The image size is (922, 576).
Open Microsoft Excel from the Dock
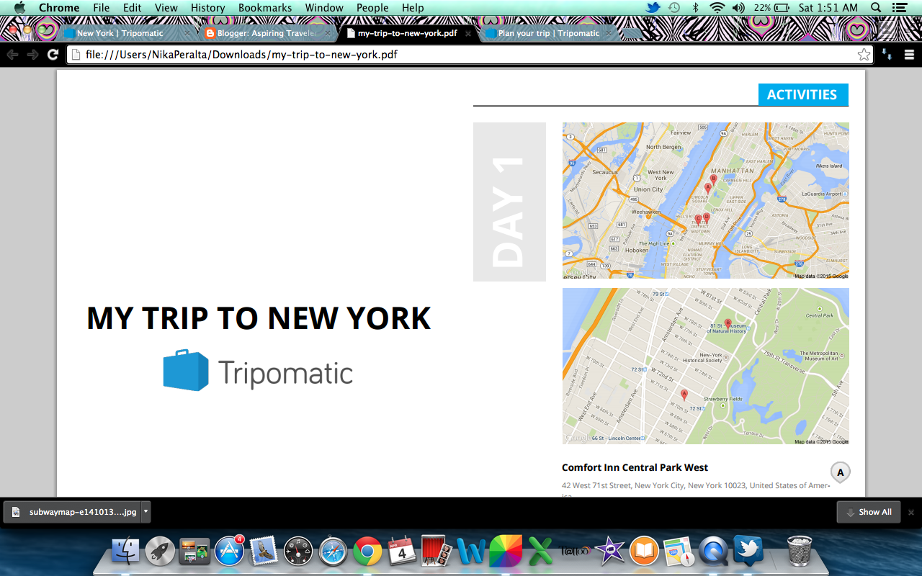tap(540, 552)
